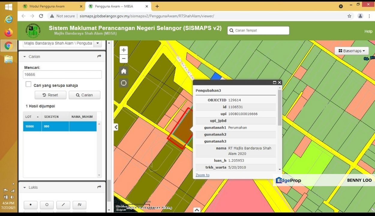The height and width of the screenshot is (216, 375).
Task: Click the Reset button
Action: coord(50,95)
